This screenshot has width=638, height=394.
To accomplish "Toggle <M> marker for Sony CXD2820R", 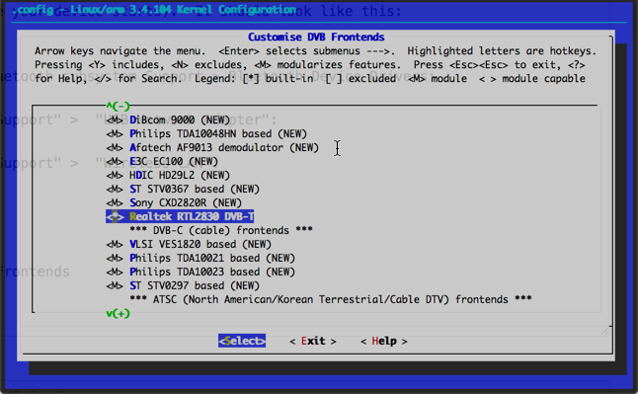I will click(x=115, y=203).
